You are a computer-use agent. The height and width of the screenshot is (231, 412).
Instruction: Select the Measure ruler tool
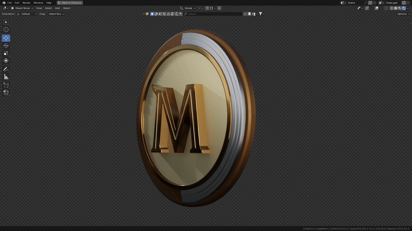coord(6,76)
